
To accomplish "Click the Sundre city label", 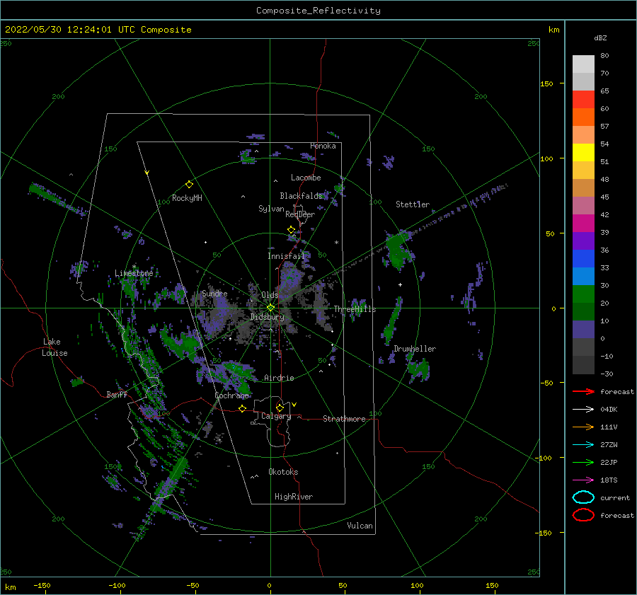I will click(x=214, y=293).
